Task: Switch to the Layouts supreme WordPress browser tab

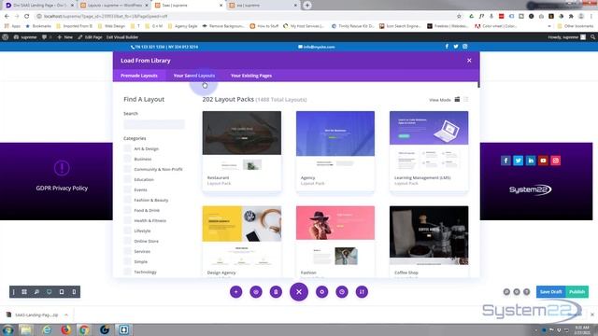Action: pos(114,6)
